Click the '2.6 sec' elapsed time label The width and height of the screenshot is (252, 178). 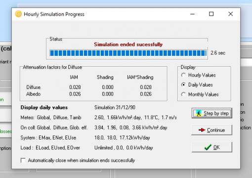(218, 53)
